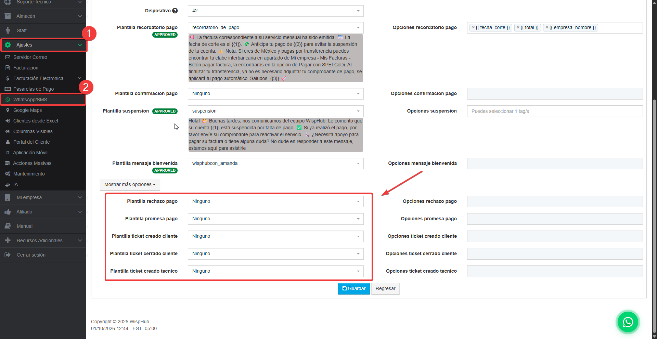Click the Dispositivo help question-mark icon
657x339 pixels.
coord(175,11)
